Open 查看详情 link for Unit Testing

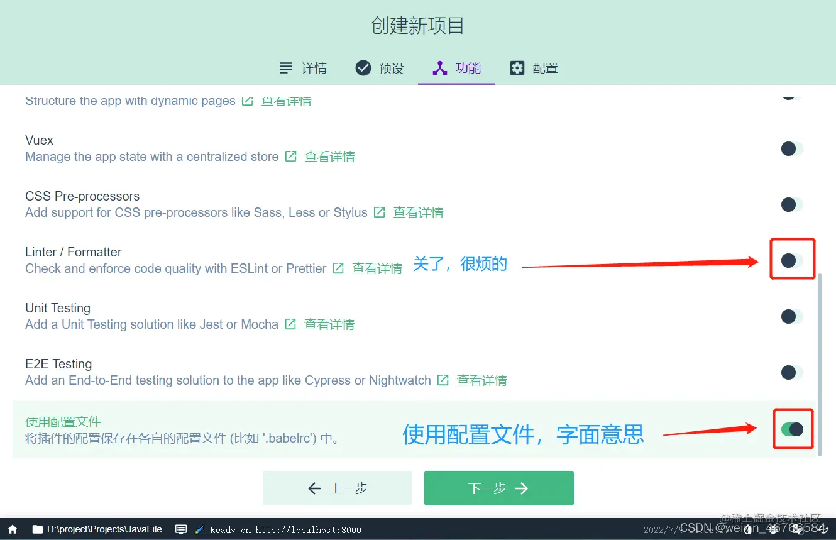pyautogui.click(x=329, y=324)
